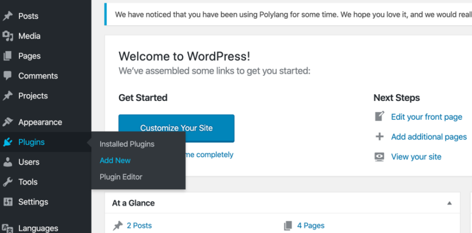Screen dimensions: 472x233
Task: Click the Add additional pages link
Action: click(429, 137)
